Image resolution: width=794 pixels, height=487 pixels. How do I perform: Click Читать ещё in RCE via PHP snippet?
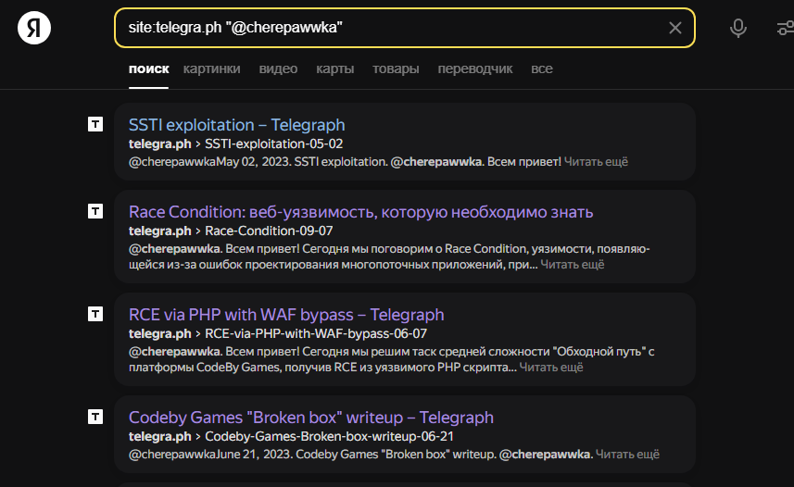(x=551, y=367)
